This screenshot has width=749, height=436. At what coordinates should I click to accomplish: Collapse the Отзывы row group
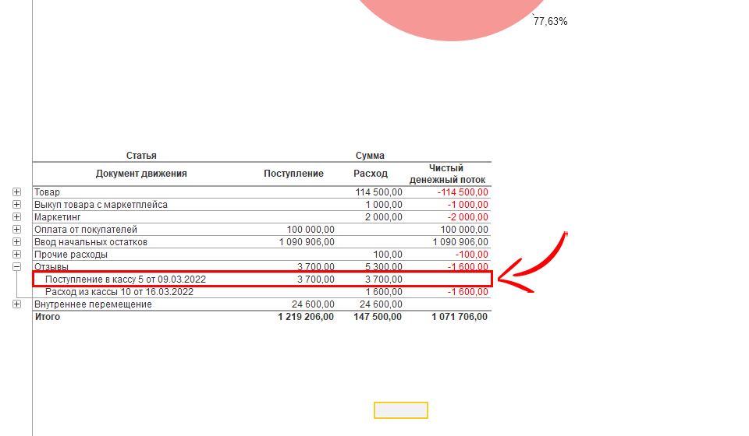[17, 267]
